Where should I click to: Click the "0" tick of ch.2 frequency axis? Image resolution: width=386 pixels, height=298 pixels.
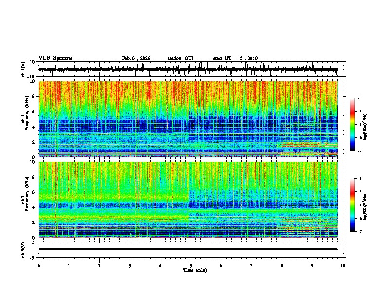pos(34,238)
